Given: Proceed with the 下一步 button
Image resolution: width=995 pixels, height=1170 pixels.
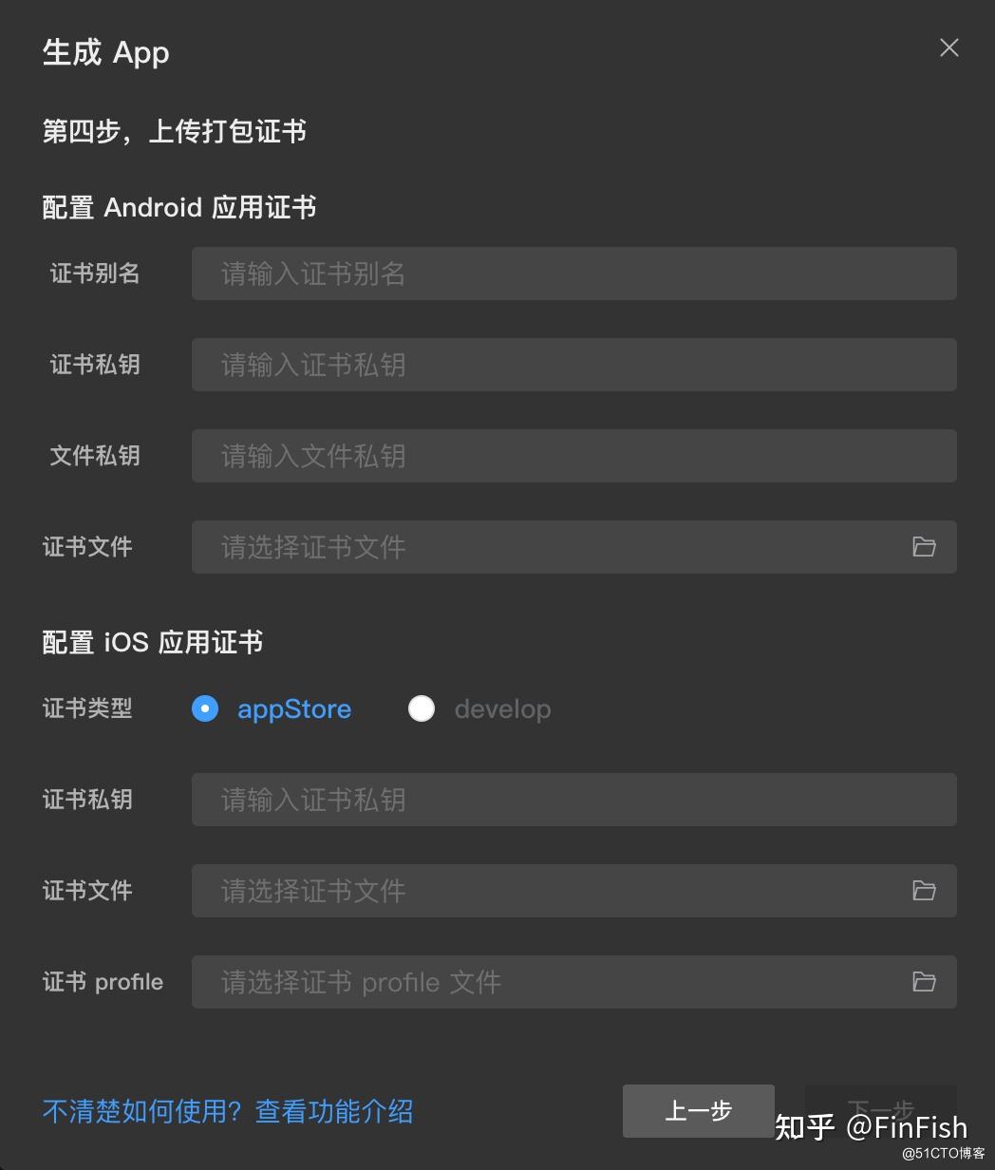Looking at the screenshot, I should pyautogui.click(x=881, y=1111).
